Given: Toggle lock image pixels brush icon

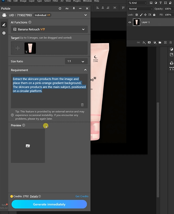Looking at the screenshot, I should pos(141,15).
